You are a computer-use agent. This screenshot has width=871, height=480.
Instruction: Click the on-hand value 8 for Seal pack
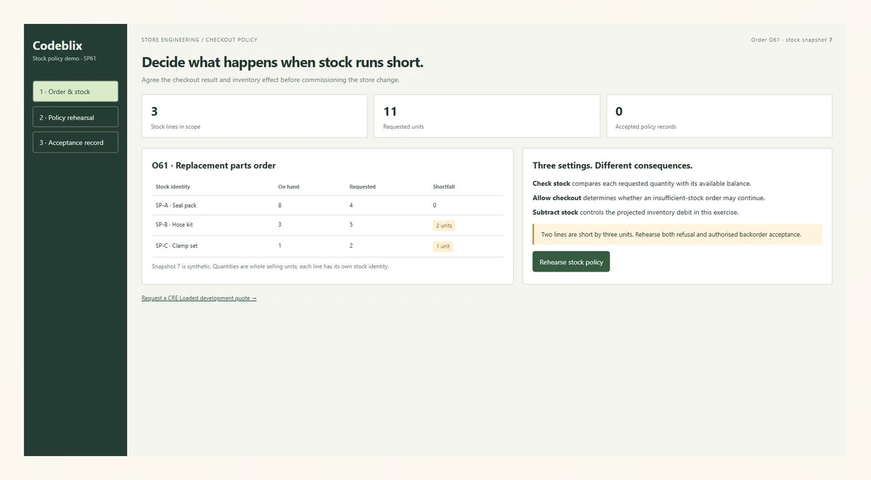[280, 206]
